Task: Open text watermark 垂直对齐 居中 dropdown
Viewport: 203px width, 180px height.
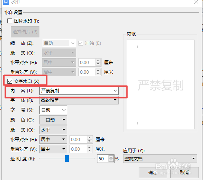Action: 53,149
